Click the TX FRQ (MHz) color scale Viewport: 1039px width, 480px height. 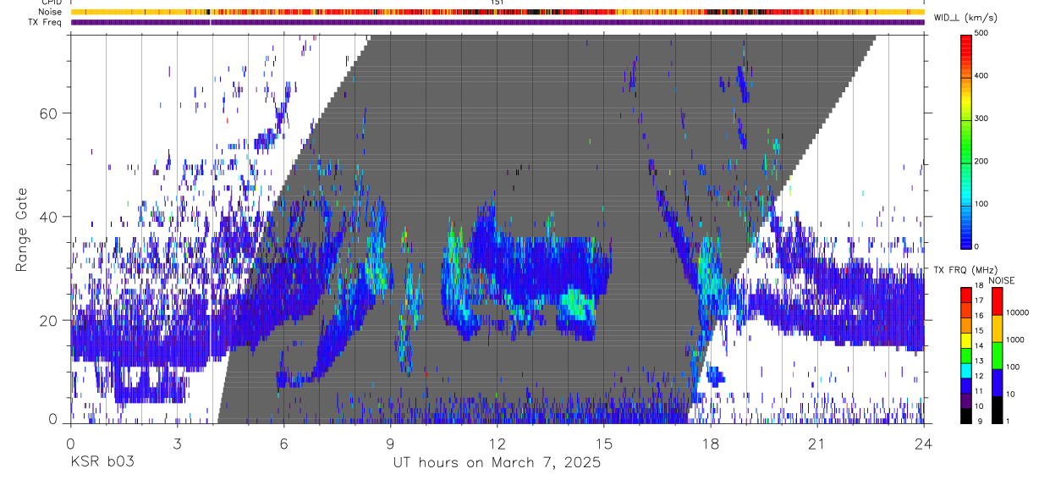tap(965, 354)
